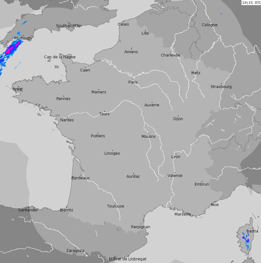The width and height of the screenshot is (261, 263).
Task: Select the Zaragoza city label
Action: [x=75, y=251]
